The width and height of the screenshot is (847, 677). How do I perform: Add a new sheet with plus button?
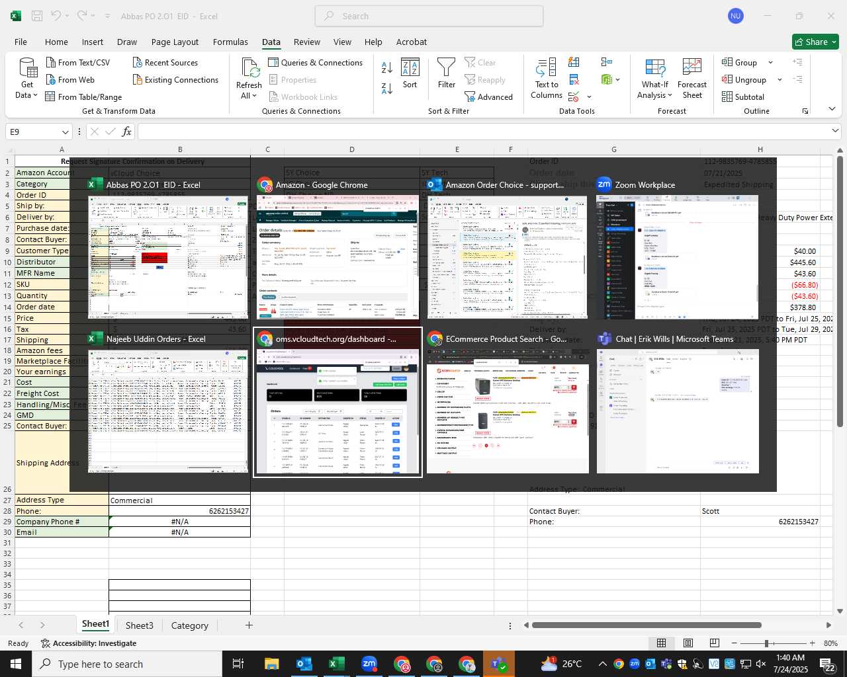tap(249, 625)
